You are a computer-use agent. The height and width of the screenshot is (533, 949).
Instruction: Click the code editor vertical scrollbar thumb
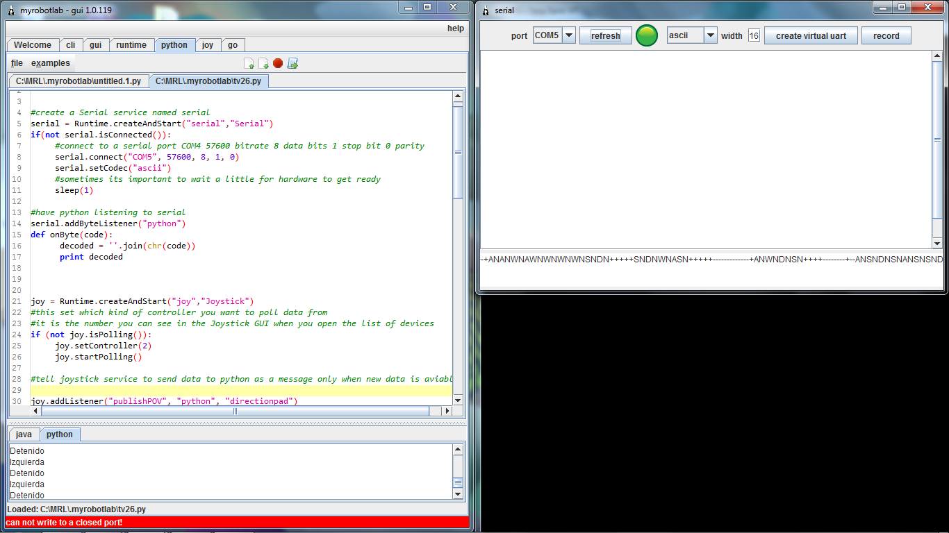[x=458, y=152]
